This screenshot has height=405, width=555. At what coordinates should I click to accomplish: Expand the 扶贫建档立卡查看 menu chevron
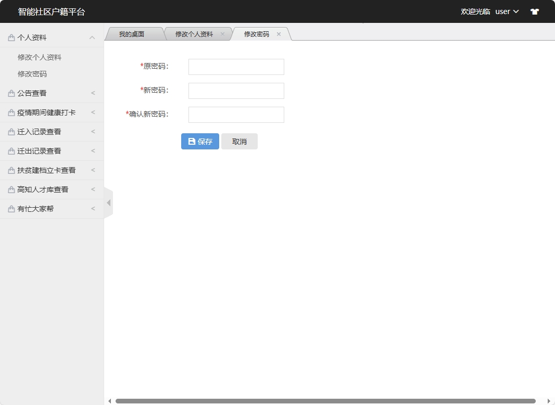tap(93, 170)
